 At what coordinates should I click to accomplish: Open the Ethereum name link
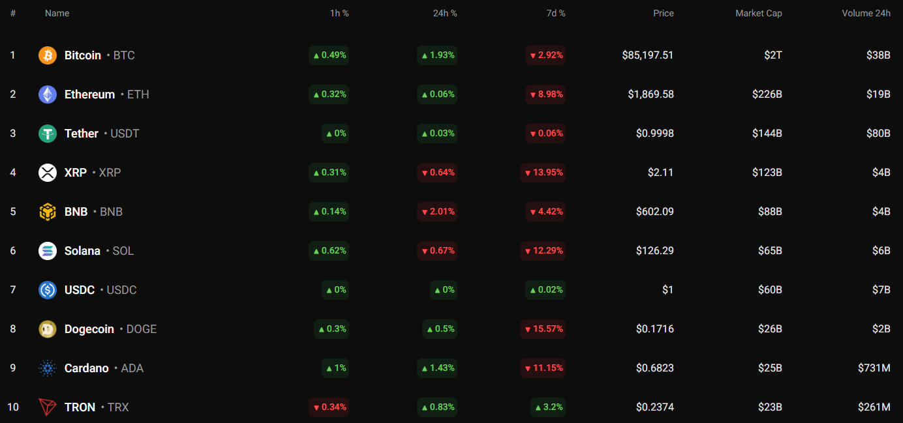89,95
